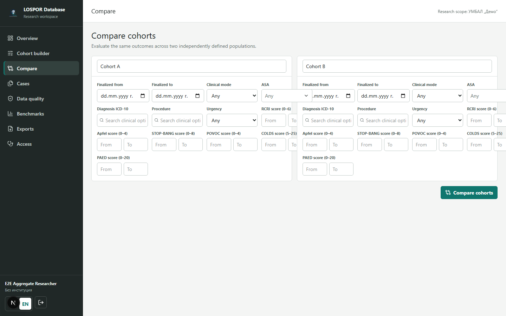
Task: Open the Cohort A ASA dropdown
Action: tap(287, 96)
